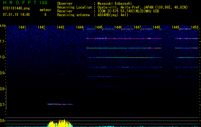Image resolution: width=201 pixels, height=127 pixels.
Task: Click the yellow signal intensity peak at bottom
Action: pyautogui.click(x=60, y=123)
